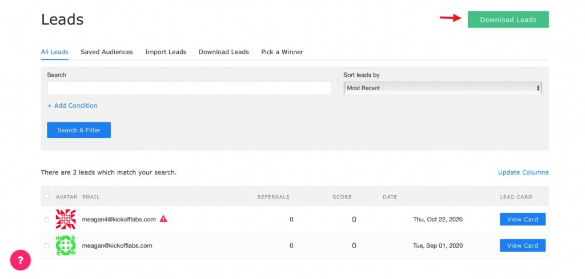The height and width of the screenshot is (279, 585).
Task: Click the Date column header
Action: [390, 197]
